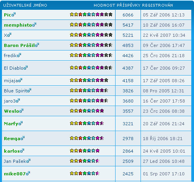Sort by REGISTROVÁN column header
This screenshot has width=194, height=182.
(158, 5)
